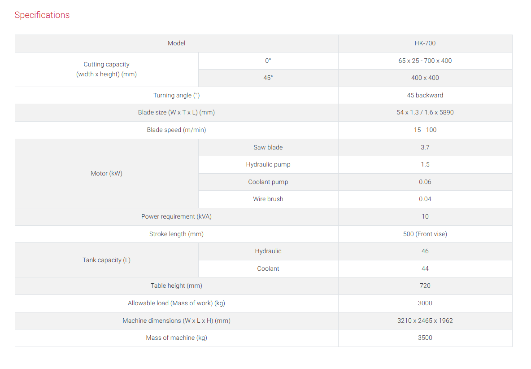The image size is (531, 369).
Task: Select the Cutting capacity label cell
Action: point(107,70)
